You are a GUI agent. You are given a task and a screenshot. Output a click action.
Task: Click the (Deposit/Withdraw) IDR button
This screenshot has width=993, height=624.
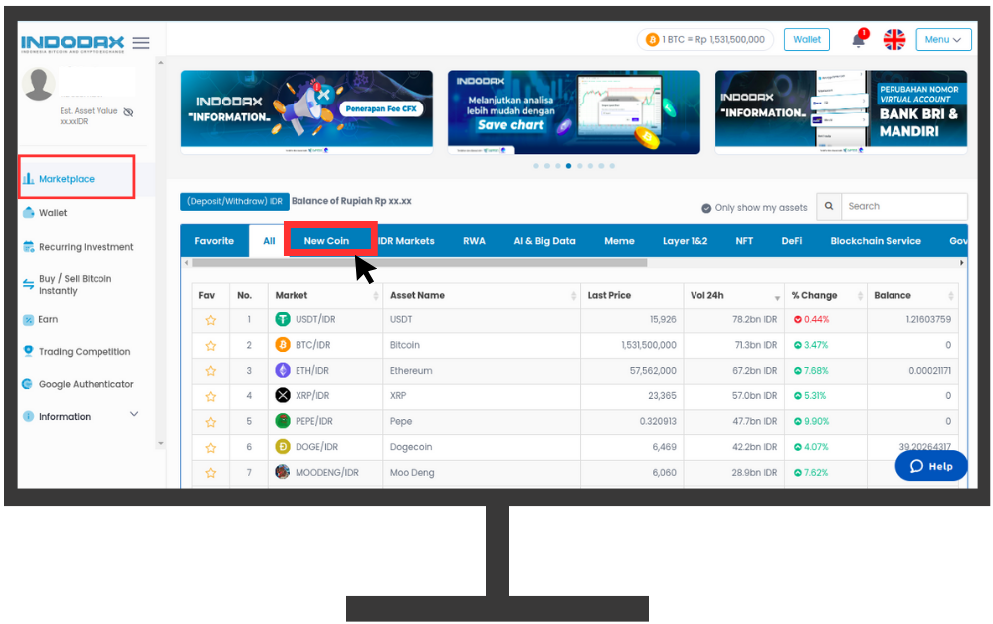pos(234,201)
